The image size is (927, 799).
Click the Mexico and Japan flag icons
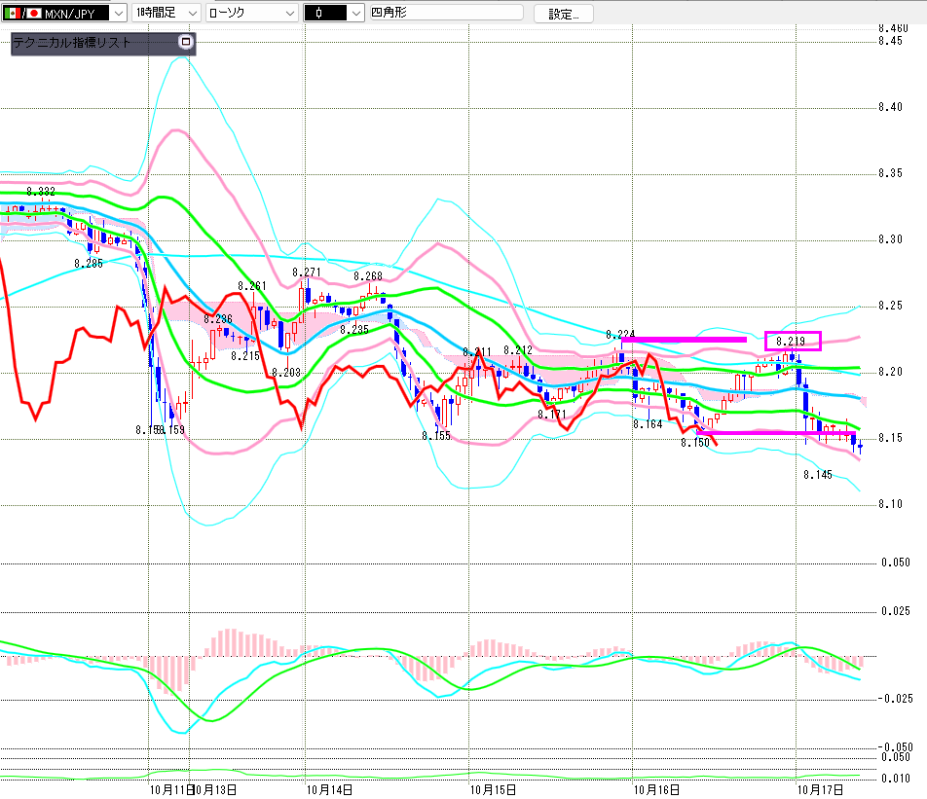pos(23,14)
